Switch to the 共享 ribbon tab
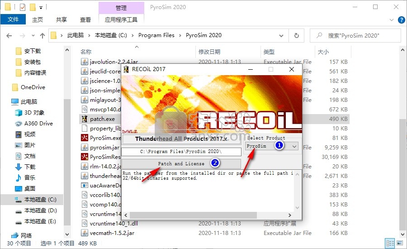Image resolution: width=407 pixels, height=249 pixels. pyautogui.click(x=62, y=19)
